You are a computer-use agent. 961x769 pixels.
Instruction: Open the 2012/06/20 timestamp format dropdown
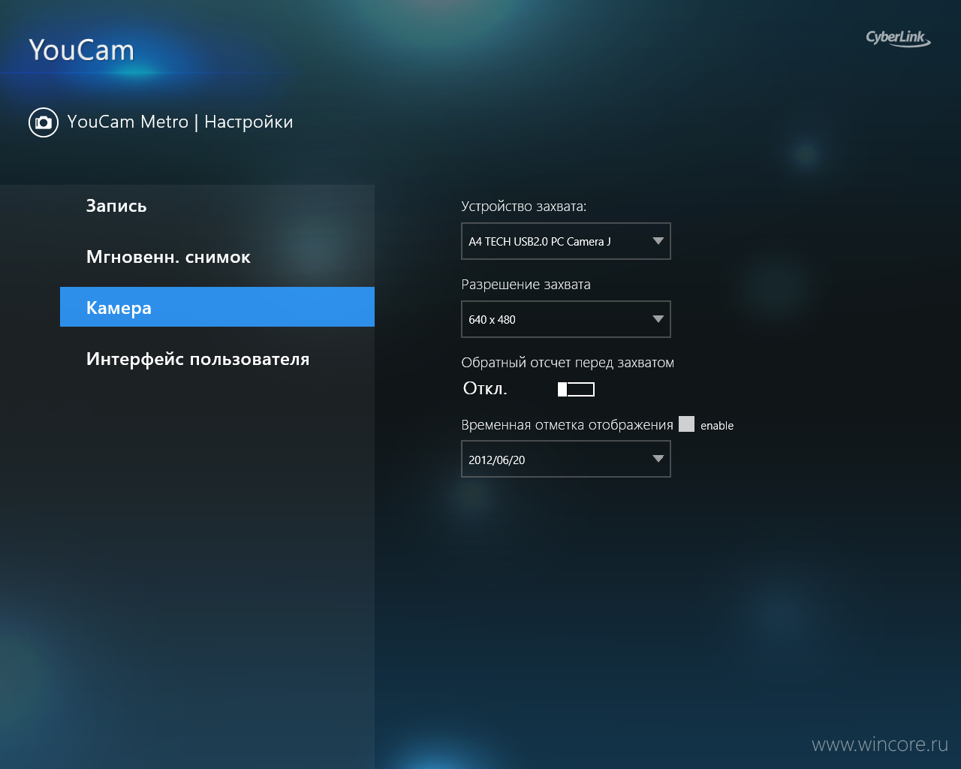(565, 459)
